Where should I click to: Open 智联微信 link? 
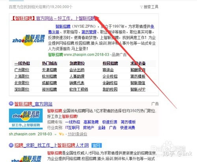coord(138,83)
